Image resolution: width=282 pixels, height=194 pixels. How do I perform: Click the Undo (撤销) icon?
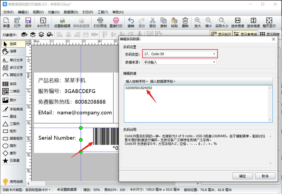tap(131, 22)
